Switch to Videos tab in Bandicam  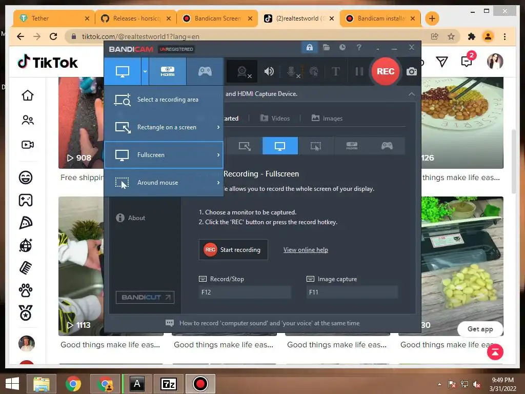click(275, 119)
